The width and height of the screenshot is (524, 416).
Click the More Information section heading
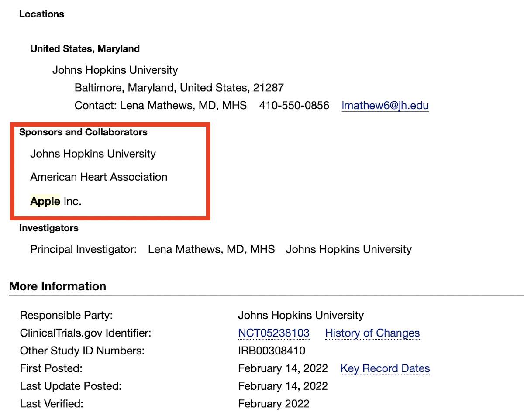click(57, 286)
